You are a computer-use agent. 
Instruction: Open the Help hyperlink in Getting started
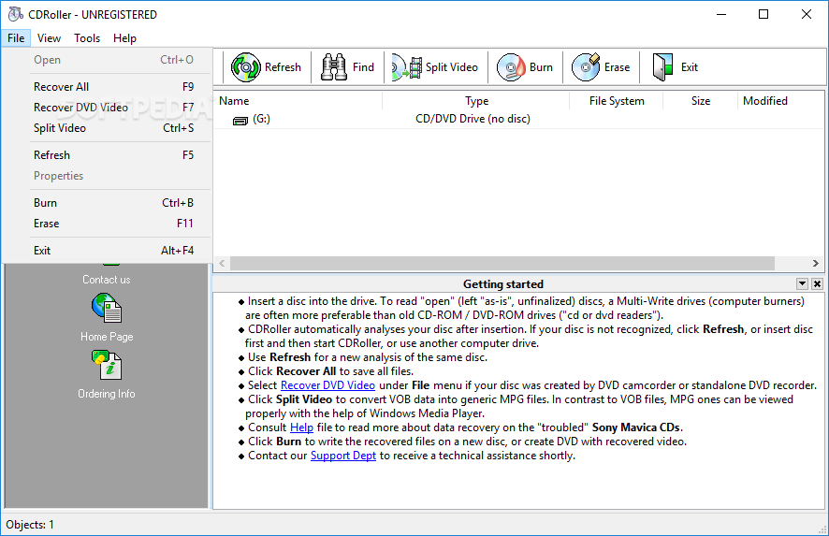point(301,427)
